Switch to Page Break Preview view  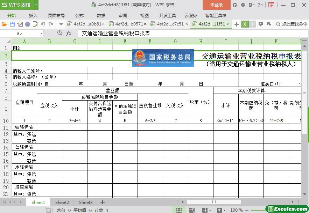(x=192, y=210)
